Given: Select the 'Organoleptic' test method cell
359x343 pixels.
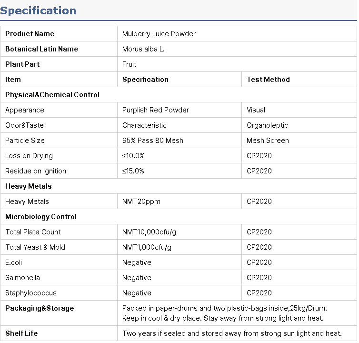Looking at the screenshot, I should (x=299, y=125).
